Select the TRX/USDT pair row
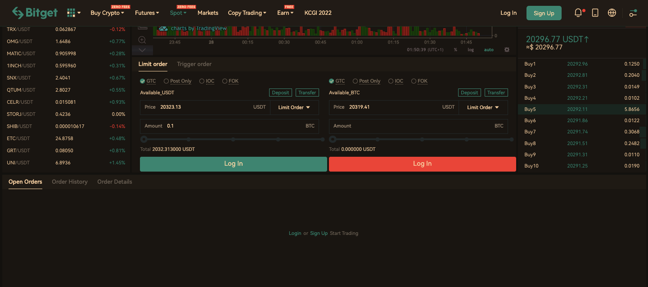This screenshot has height=287, width=648. pos(66,29)
